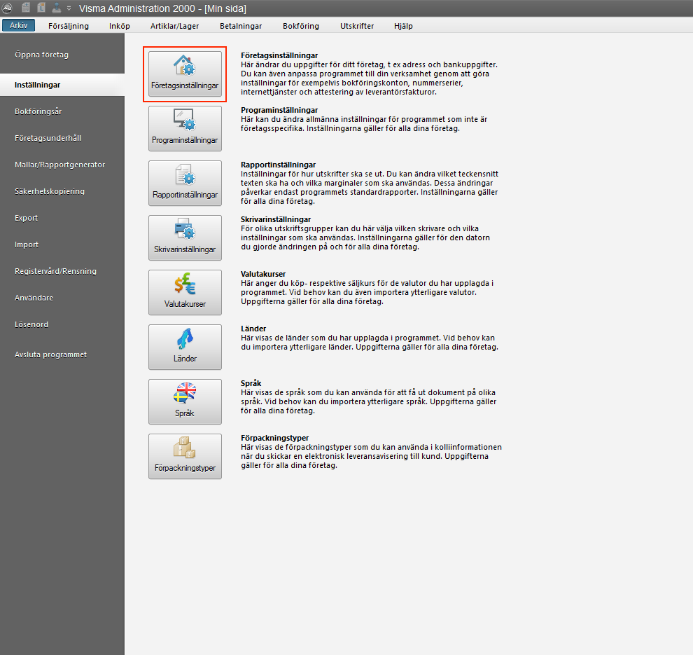This screenshot has width=693, height=655.
Task: Open Skrivarinställningar printer button
Action: [185, 237]
